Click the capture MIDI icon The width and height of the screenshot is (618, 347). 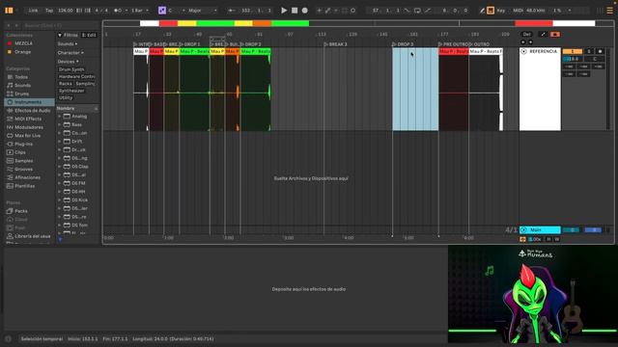pos(345,11)
